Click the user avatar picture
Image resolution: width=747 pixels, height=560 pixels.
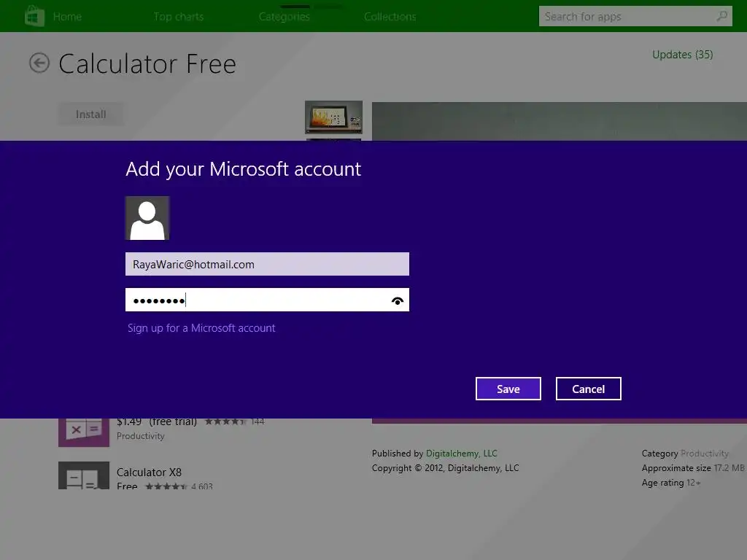147,218
